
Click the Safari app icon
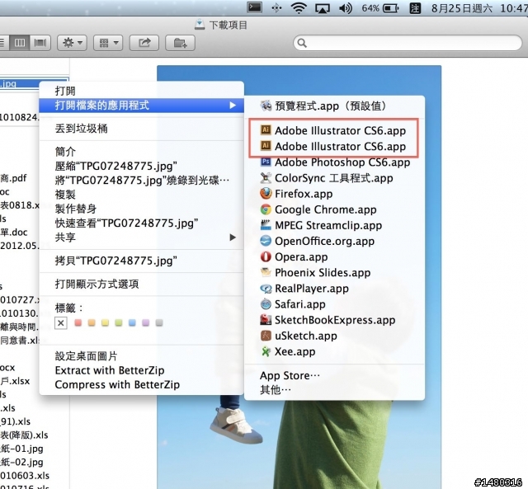coord(266,304)
